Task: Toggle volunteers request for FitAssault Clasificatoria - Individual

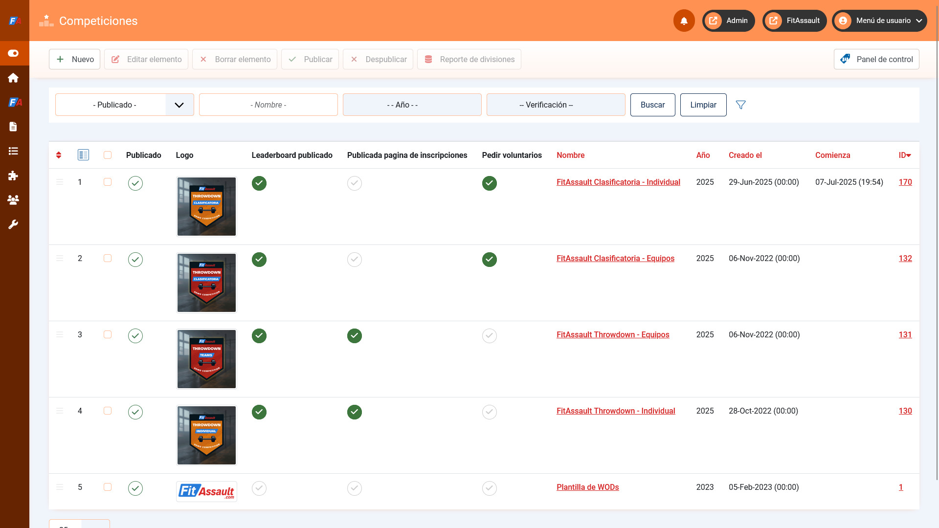Action: click(490, 183)
